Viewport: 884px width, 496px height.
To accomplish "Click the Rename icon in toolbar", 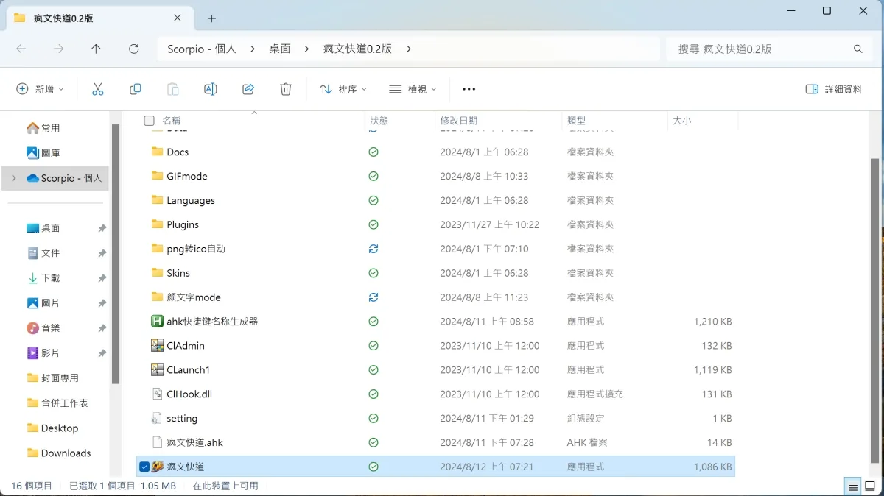I will (x=210, y=89).
